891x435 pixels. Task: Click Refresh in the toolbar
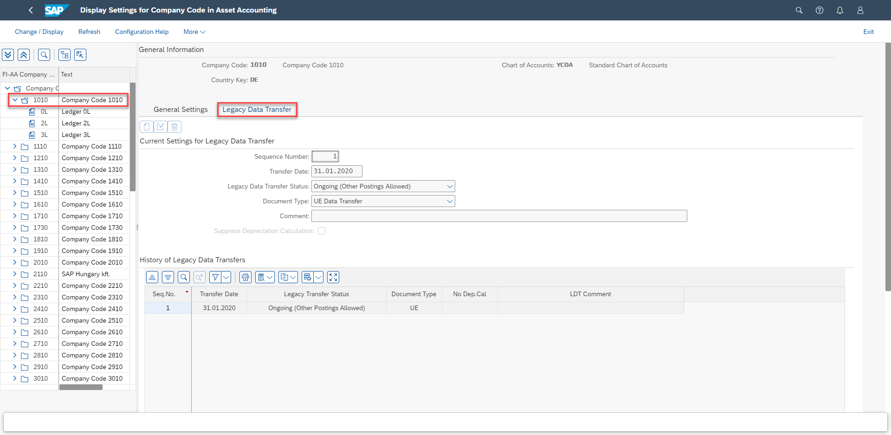(x=89, y=32)
